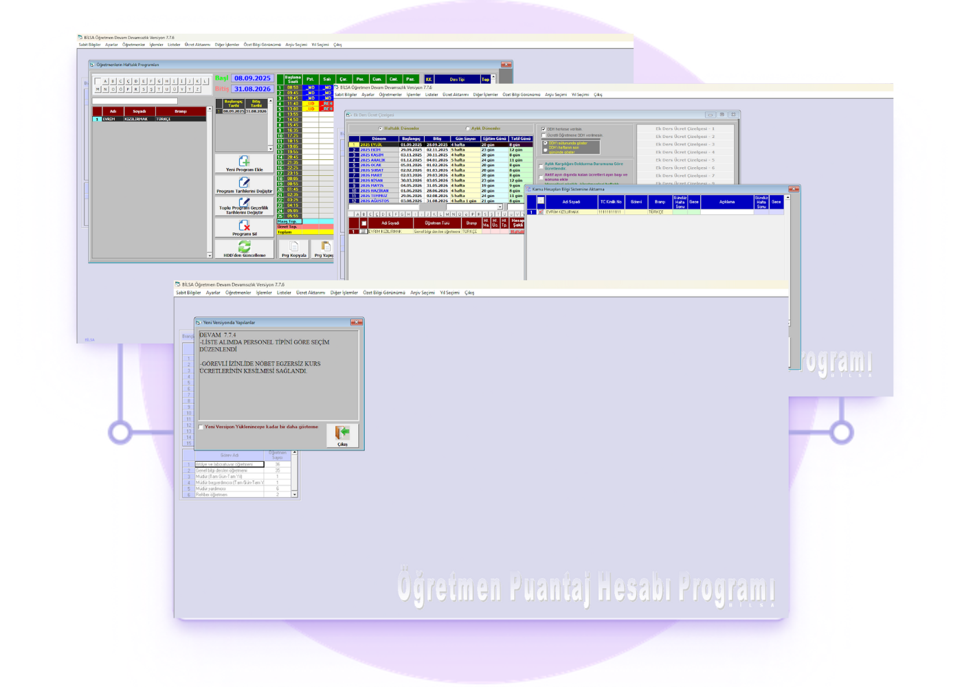
Task: Toggle 'DDH herkese verilsin' checkbox
Action: [544, 129]
